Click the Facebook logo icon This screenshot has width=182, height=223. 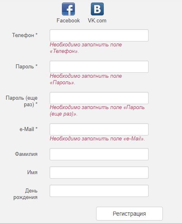(68, 9)
